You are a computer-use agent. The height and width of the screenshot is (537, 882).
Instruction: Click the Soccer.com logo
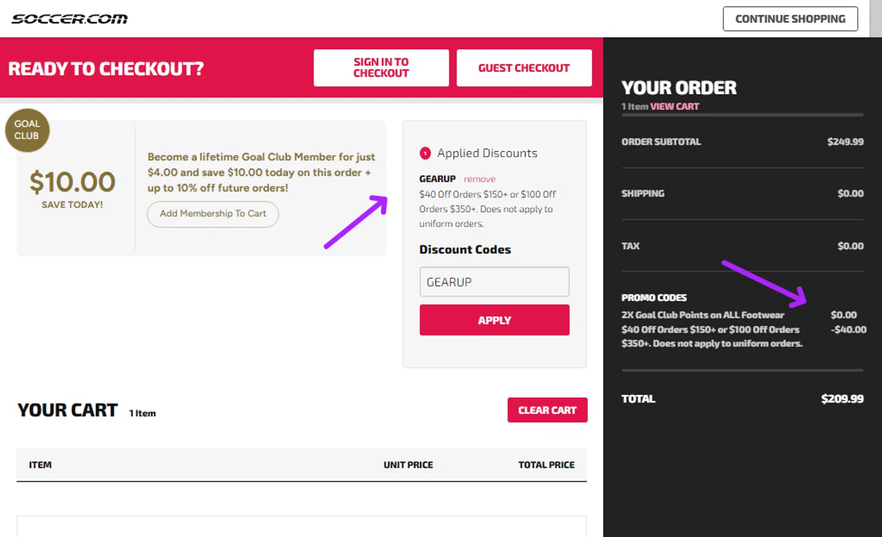click(x=69, y=19)
